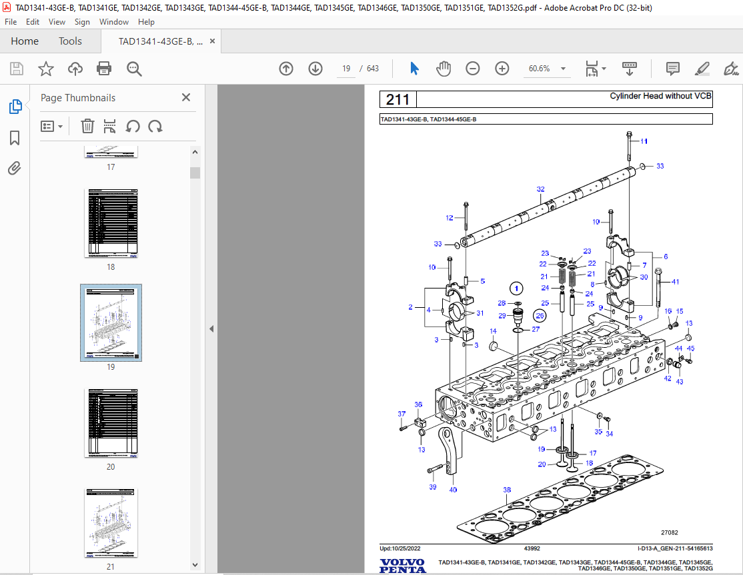This screenshot has height=575, width=743.
Task: Delete selected pages trash icon
Action: [87, 127]
